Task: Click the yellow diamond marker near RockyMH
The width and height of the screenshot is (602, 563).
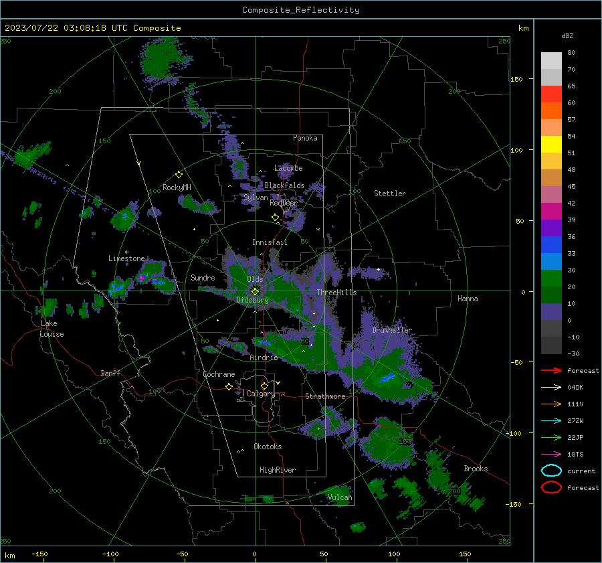Action: point(179,175)
